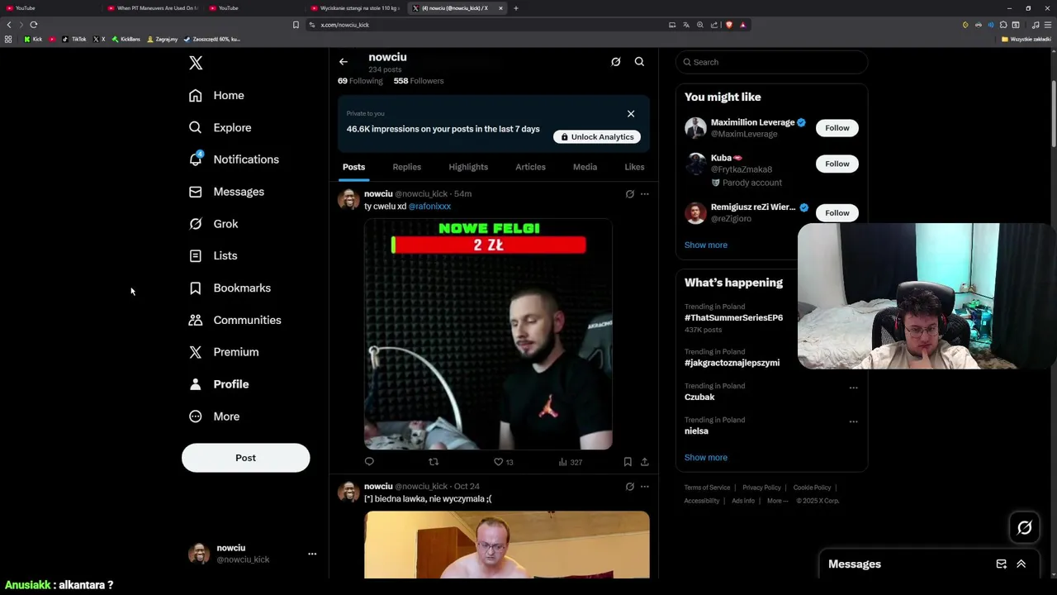Viewport: 1057px width, 595px height.
Task: Go to Profile in the sidebar
Action: [219, 384]
